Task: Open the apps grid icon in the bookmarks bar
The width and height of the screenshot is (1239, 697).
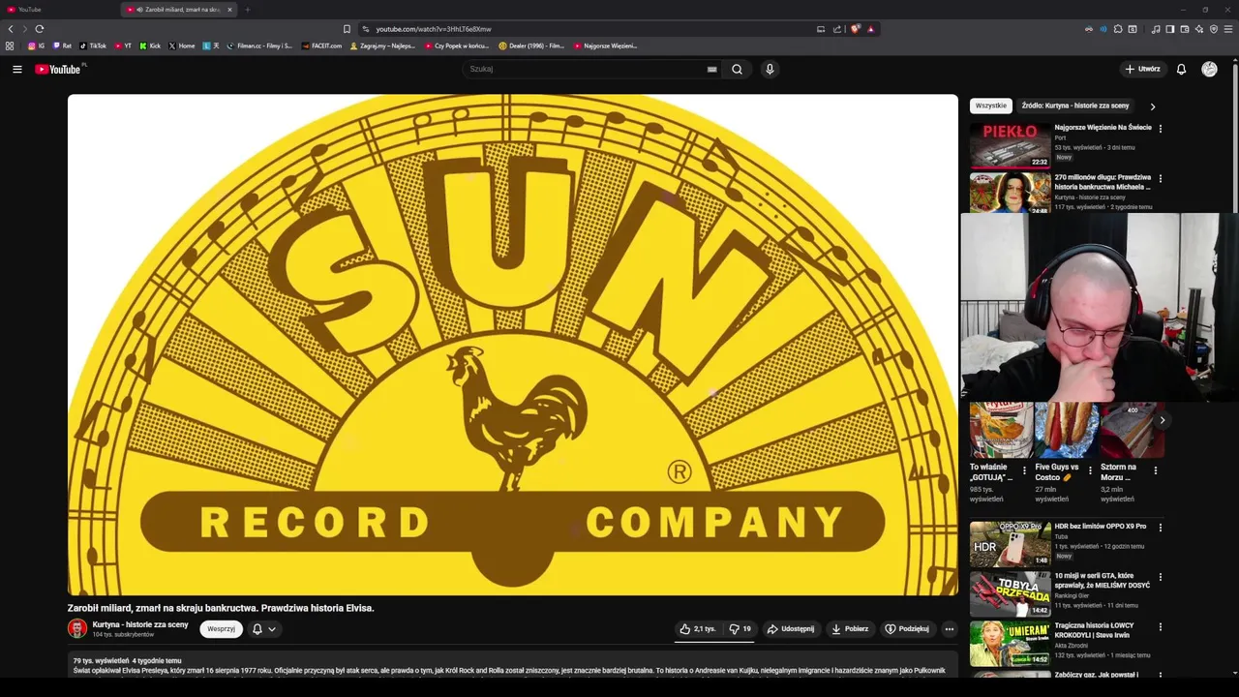Action: pos(10,45)
